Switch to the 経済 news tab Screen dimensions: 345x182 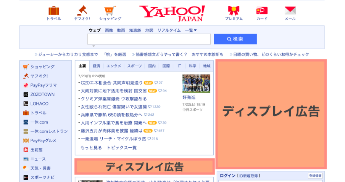pos(97,66)
